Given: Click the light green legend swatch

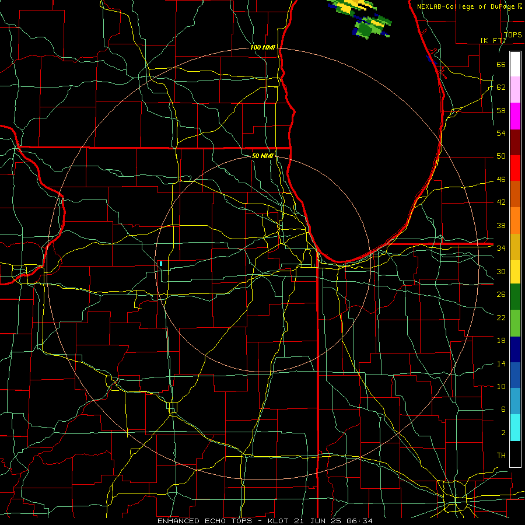Looking at the screenshot, I should (515, 323).
